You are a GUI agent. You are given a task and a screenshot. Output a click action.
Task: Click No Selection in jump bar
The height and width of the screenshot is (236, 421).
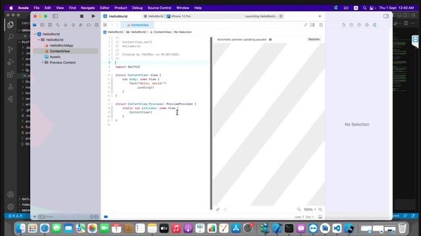point(183,32)
